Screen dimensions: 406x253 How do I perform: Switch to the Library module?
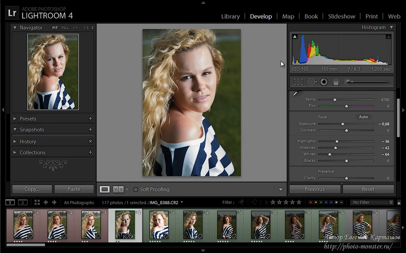coord(230,16)
